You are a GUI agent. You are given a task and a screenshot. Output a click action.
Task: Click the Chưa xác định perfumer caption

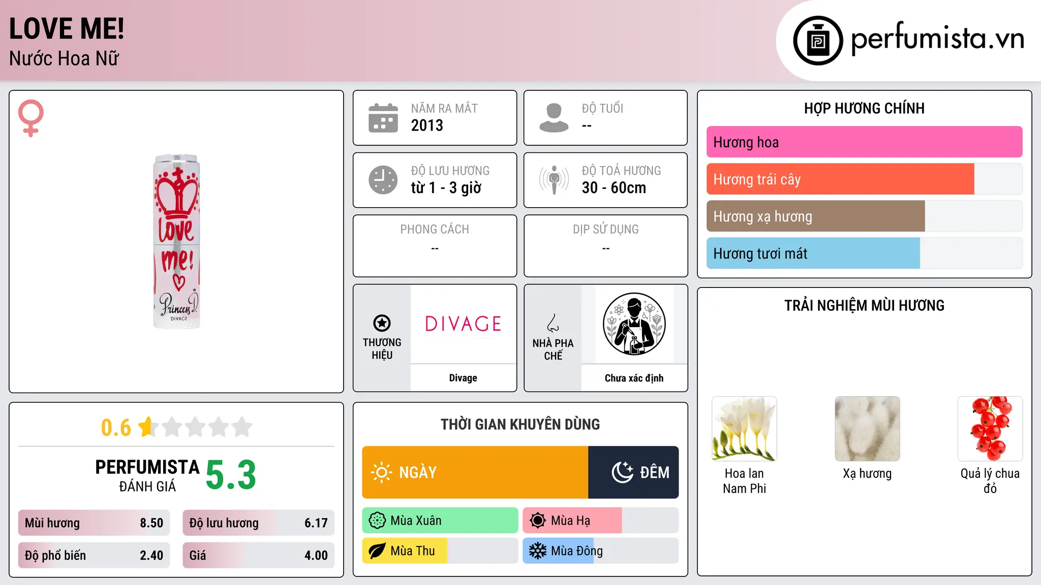click(x=634, y=378)
